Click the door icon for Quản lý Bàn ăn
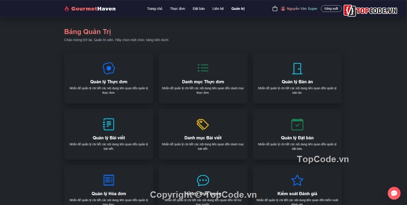 click(x=297, y=68)
